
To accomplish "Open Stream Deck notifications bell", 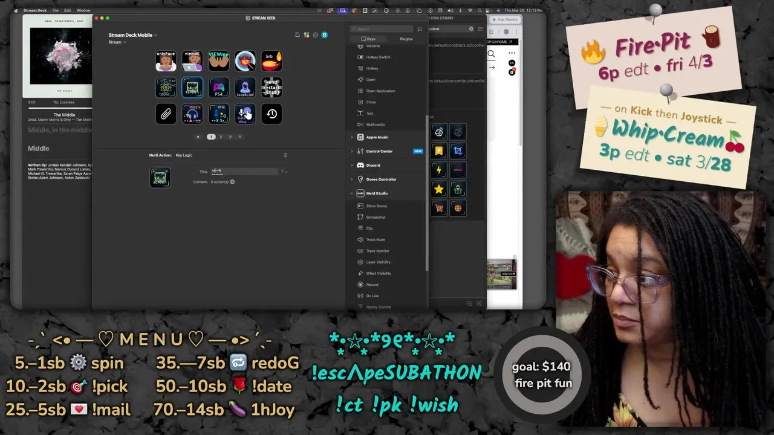I will tap(298, 35).
